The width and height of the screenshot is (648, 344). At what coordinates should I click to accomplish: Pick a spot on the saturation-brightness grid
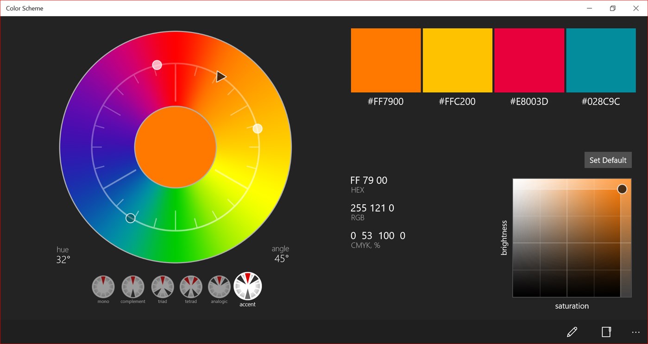572,238
